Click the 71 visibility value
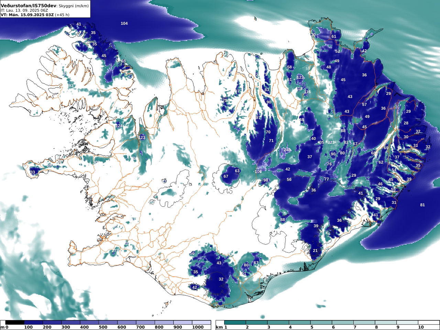 [271, 141]
